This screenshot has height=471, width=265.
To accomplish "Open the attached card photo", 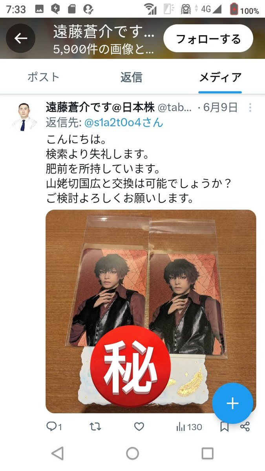I will click(x=151, y=311).
